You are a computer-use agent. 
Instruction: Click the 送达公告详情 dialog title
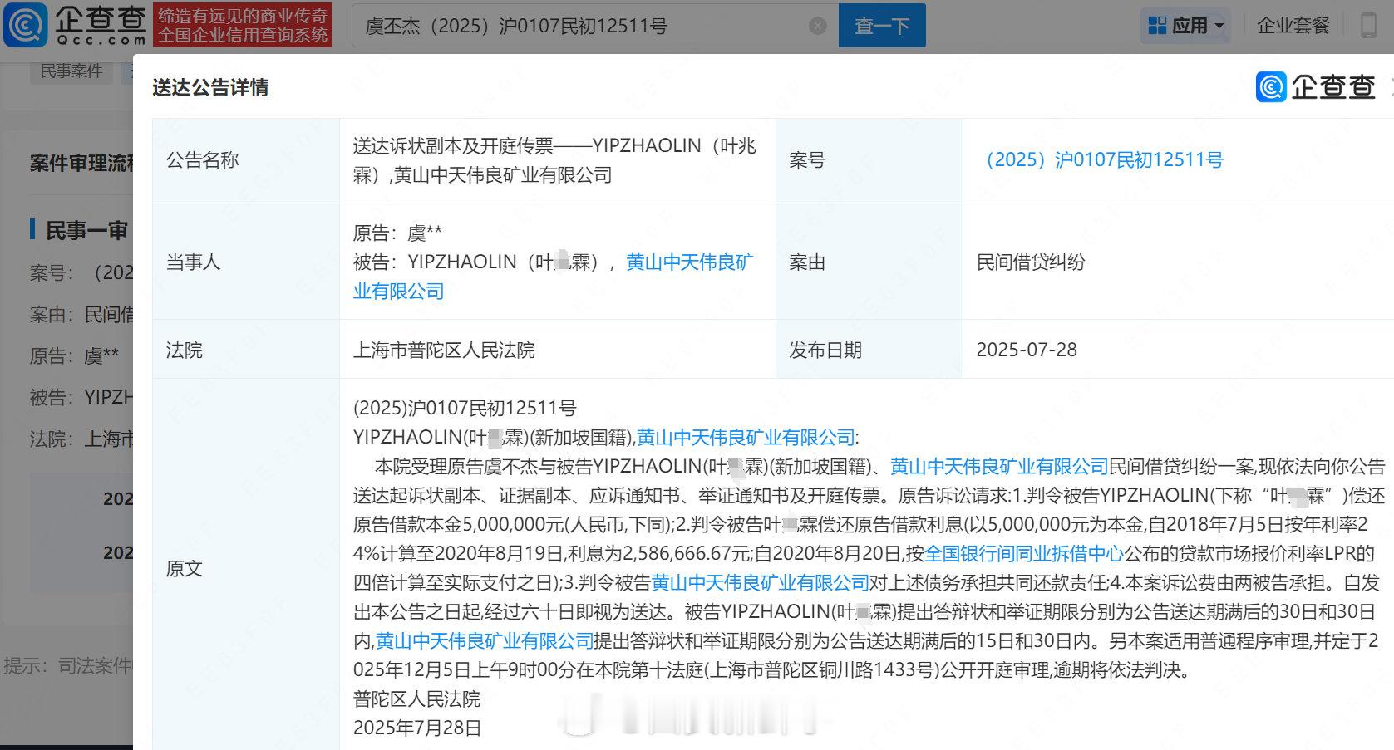pyautogui.click(x=210, y=87)
